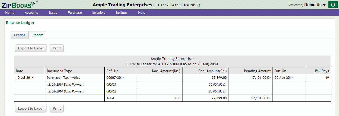Click the Demo User name
The image size is (339, 116).
point(315,5)
